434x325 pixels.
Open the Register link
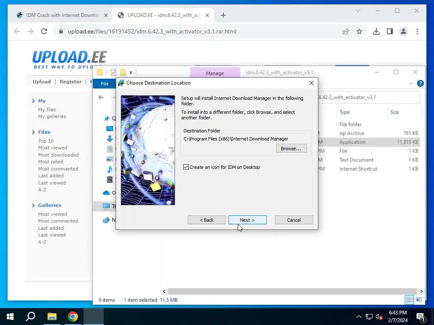pyautogui.click(x=71, y=82)
